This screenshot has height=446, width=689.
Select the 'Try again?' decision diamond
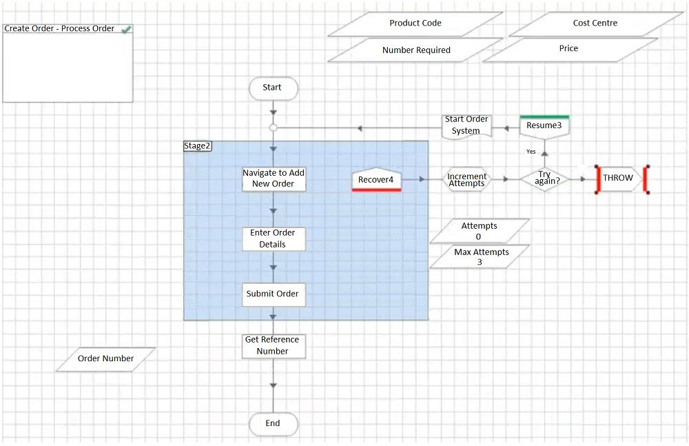[545, 179]
